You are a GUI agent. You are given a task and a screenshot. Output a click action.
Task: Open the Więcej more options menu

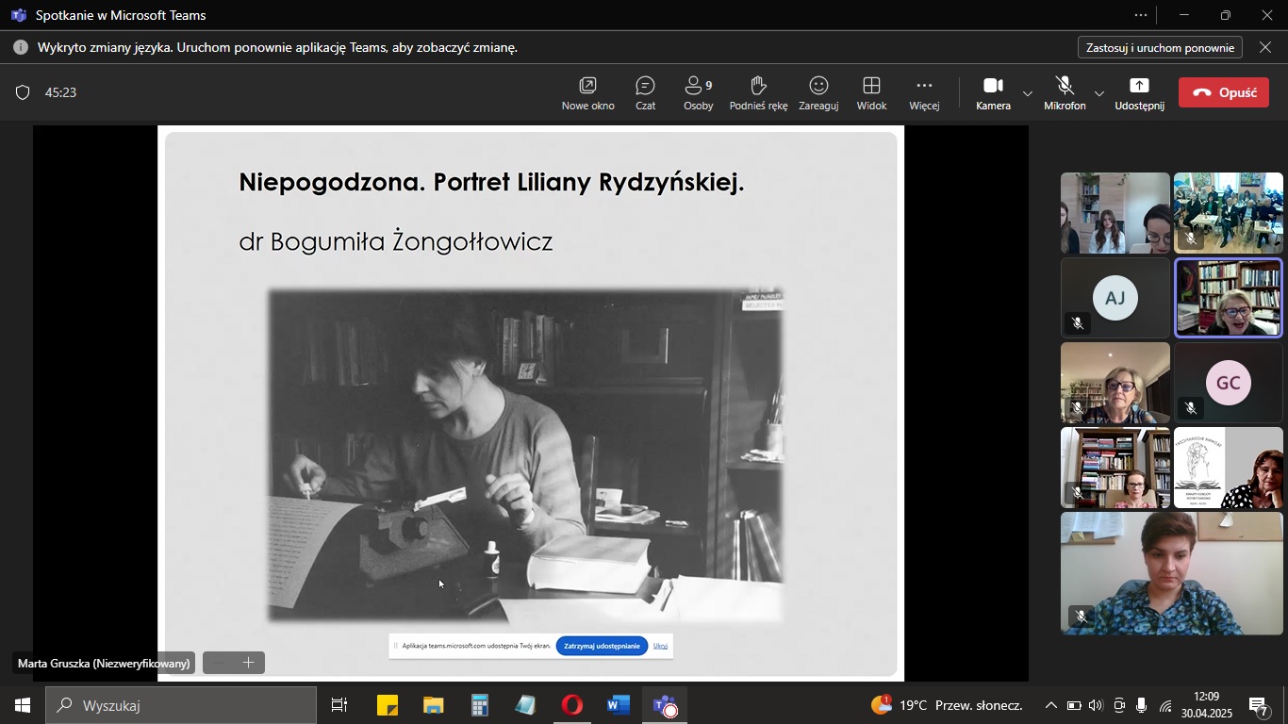coord(924,92)
